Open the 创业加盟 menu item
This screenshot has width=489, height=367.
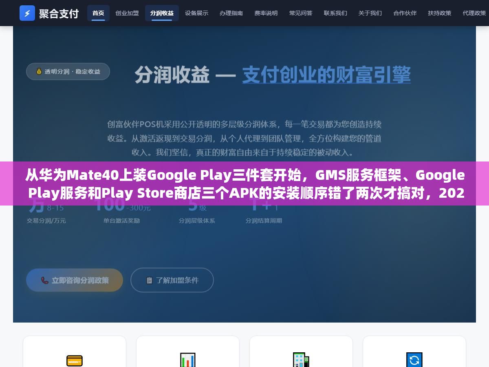[127, 13]
